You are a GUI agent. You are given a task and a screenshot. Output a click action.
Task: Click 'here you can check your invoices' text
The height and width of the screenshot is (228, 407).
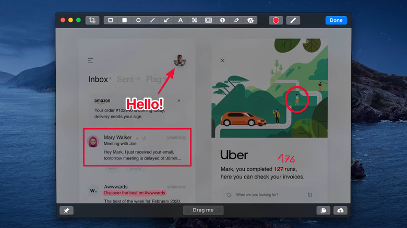[x=262, y=177]
